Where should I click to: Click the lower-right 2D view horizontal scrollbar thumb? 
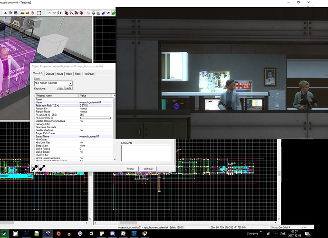[128, 223]
